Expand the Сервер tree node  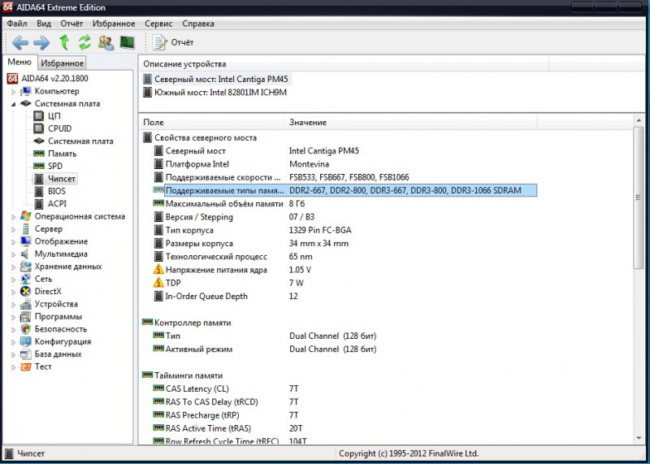[13, 229]
